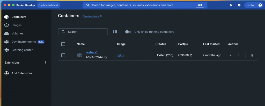265x106 pixels.
Task: Open the external link icon beside 9090:80
Action: pyautogui.click(x=191, y=55)
